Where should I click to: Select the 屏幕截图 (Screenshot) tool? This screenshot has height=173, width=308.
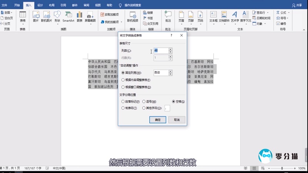(x=90, y=16)
